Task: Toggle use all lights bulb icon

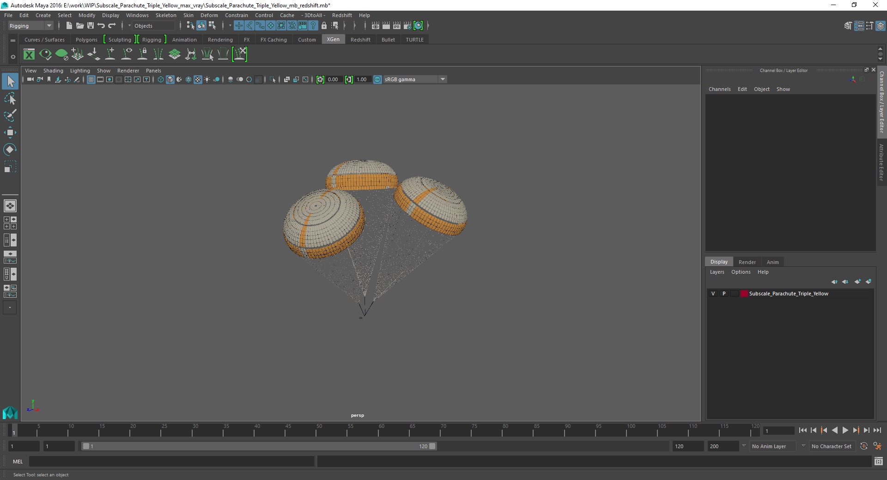Action: 207,79
